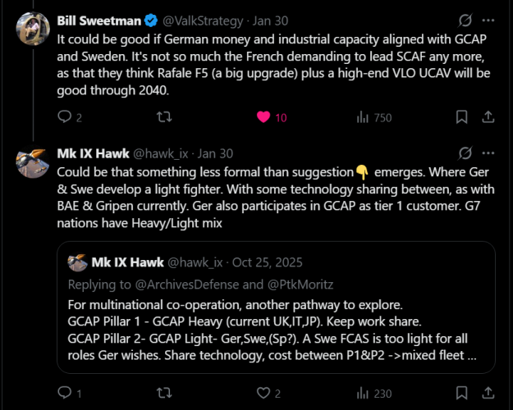Unlike Bill Sweetman's post with pink heart
Image resolution: width=513 pixels, height=410 pixels.
[x=263, y=117]
